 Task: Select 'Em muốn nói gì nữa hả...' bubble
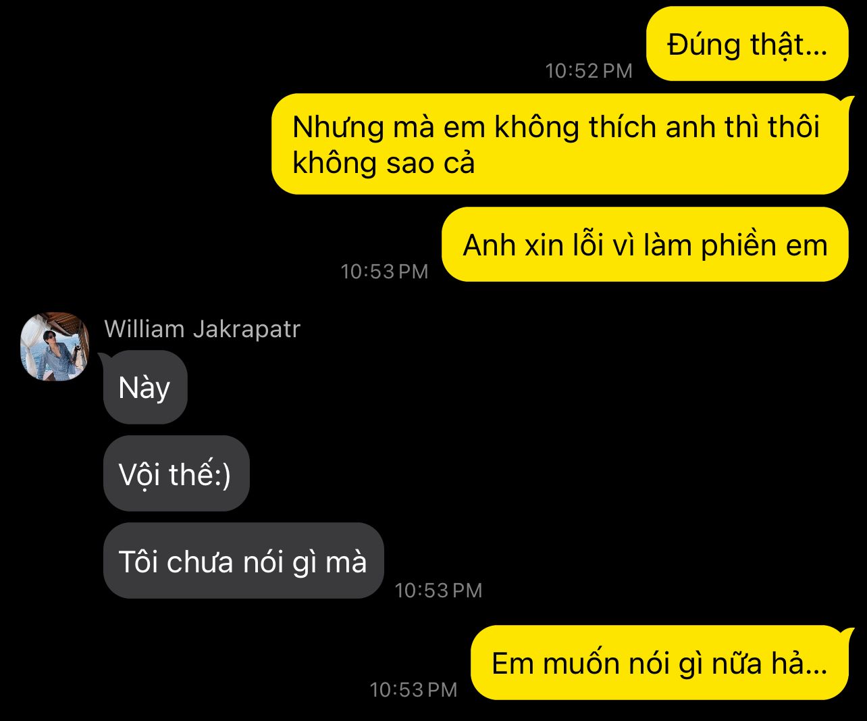tap(659, 663)
